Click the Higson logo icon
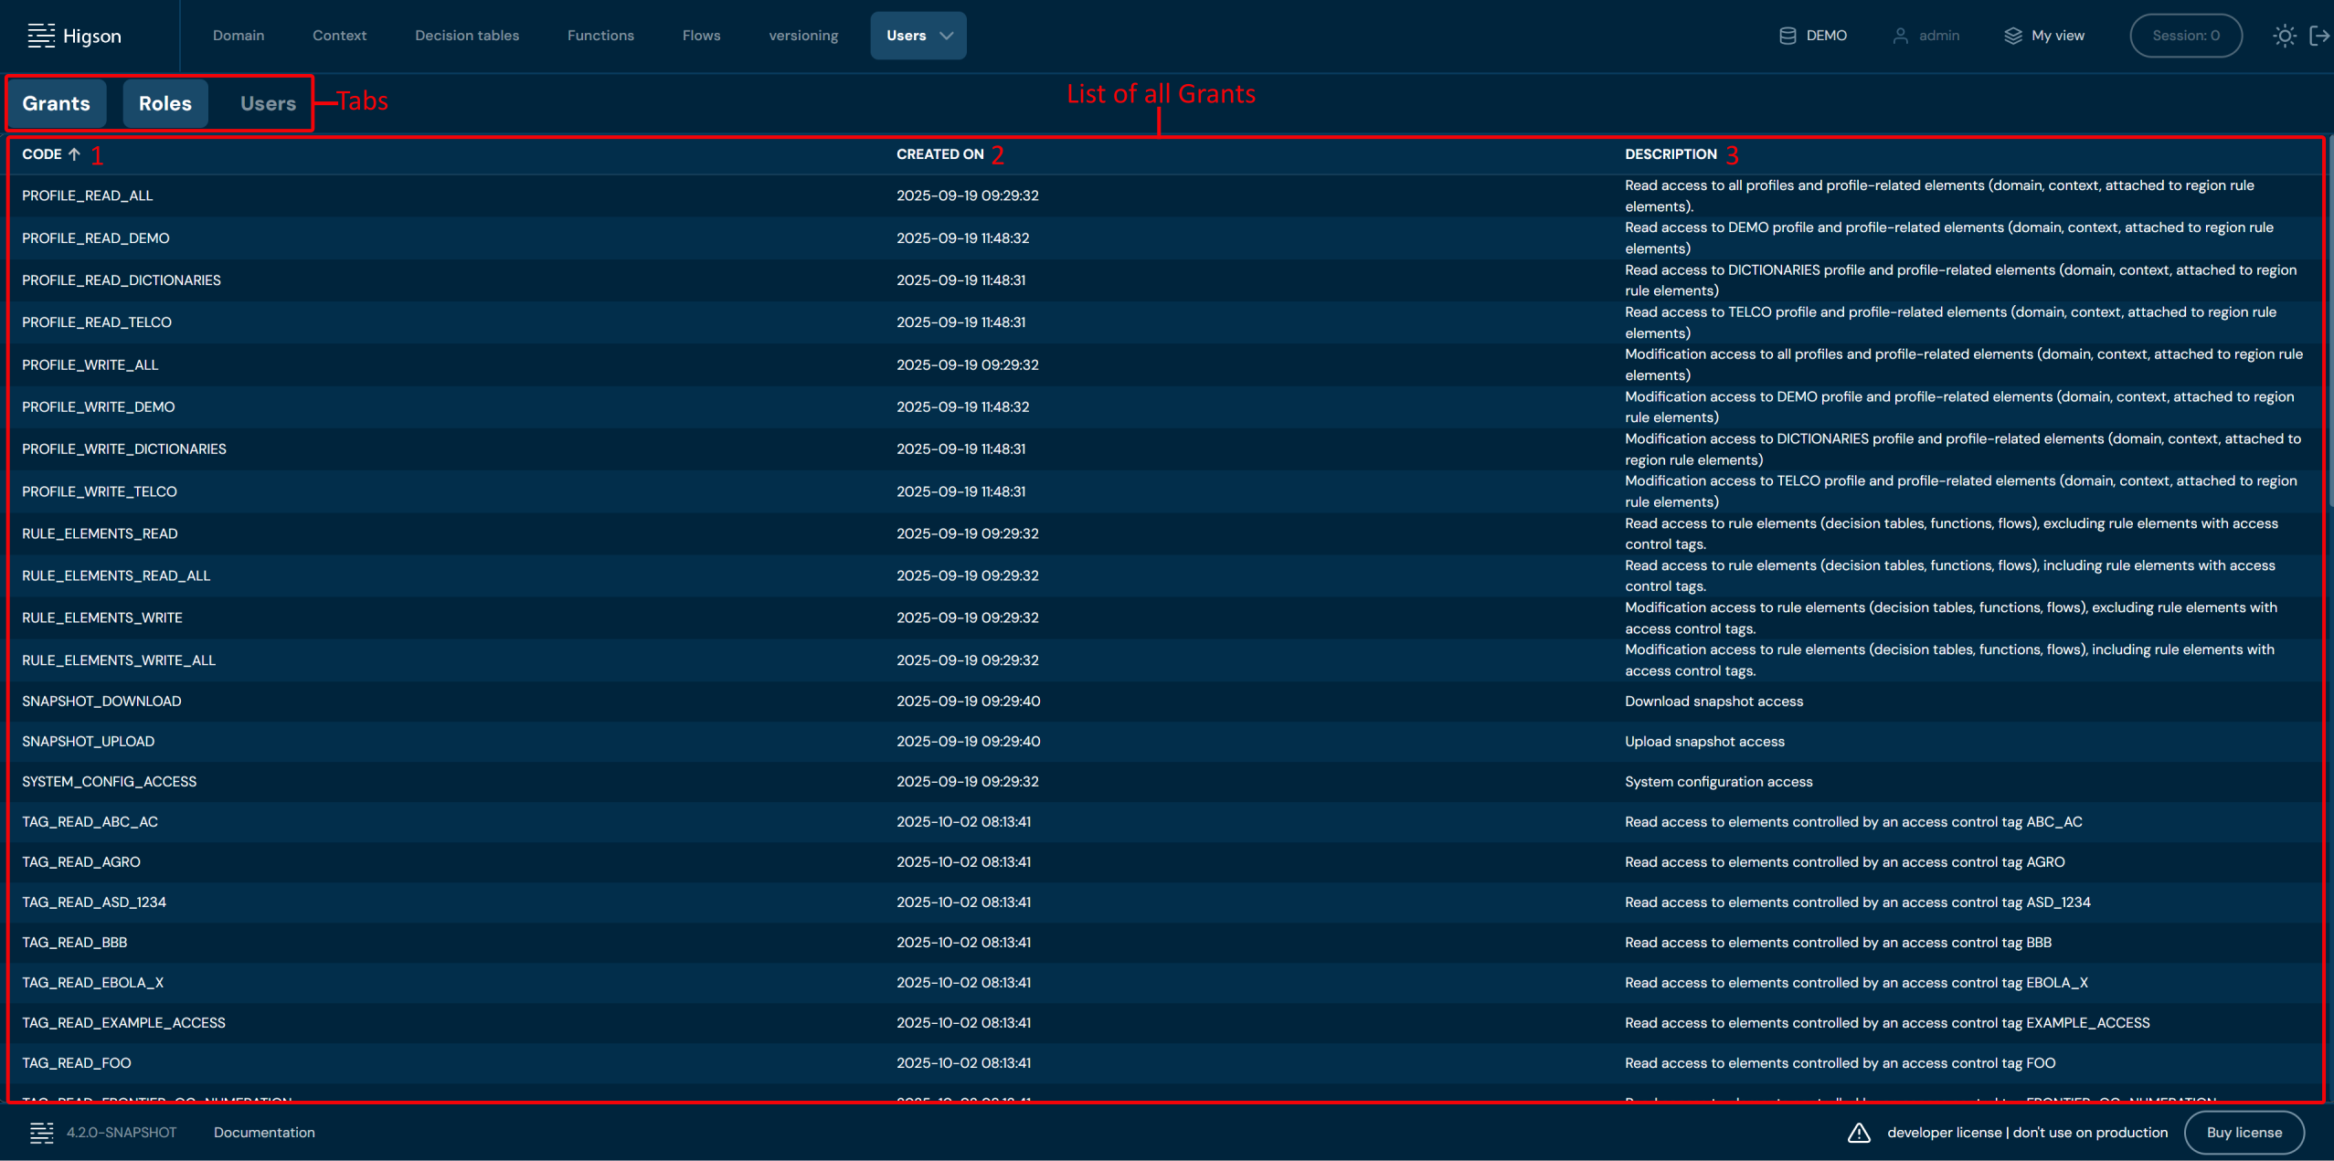This screenshot has width=2334, height=1161. coord(41,36)
